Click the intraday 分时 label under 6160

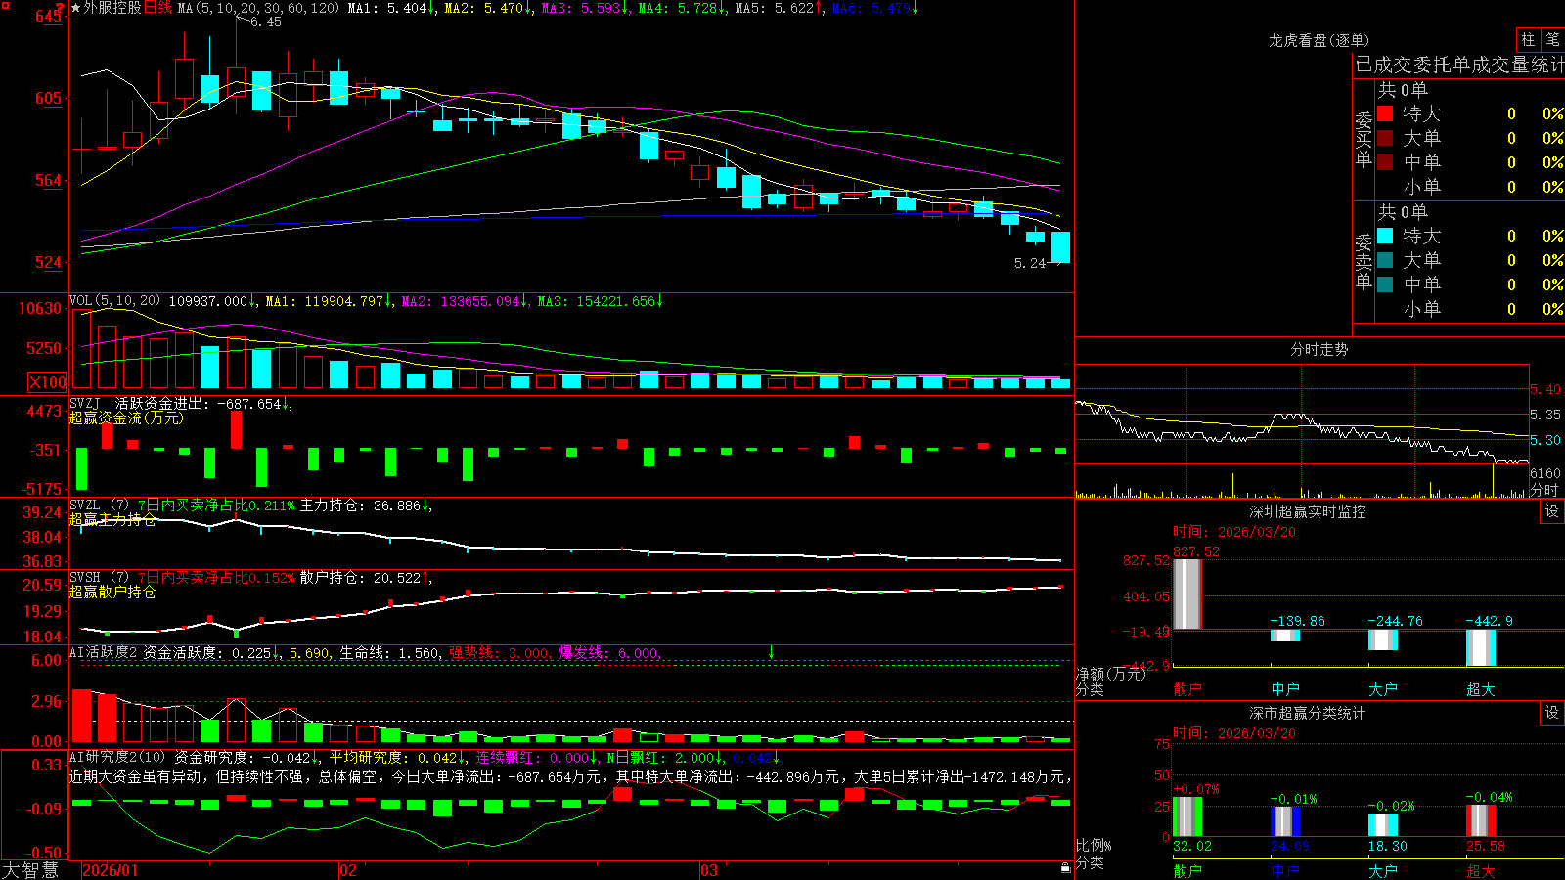pos(1544,489)
